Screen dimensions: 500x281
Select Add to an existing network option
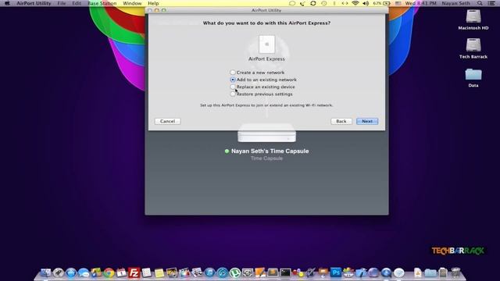click(x=263, y=80)
